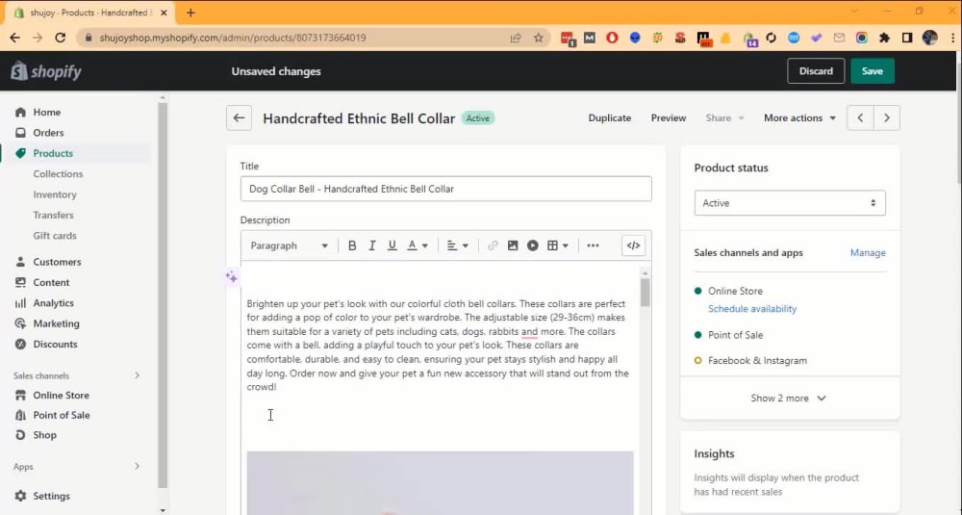Bookmark this page with the star icon
This screenshot has width=962, height=515.
[538, 38]
